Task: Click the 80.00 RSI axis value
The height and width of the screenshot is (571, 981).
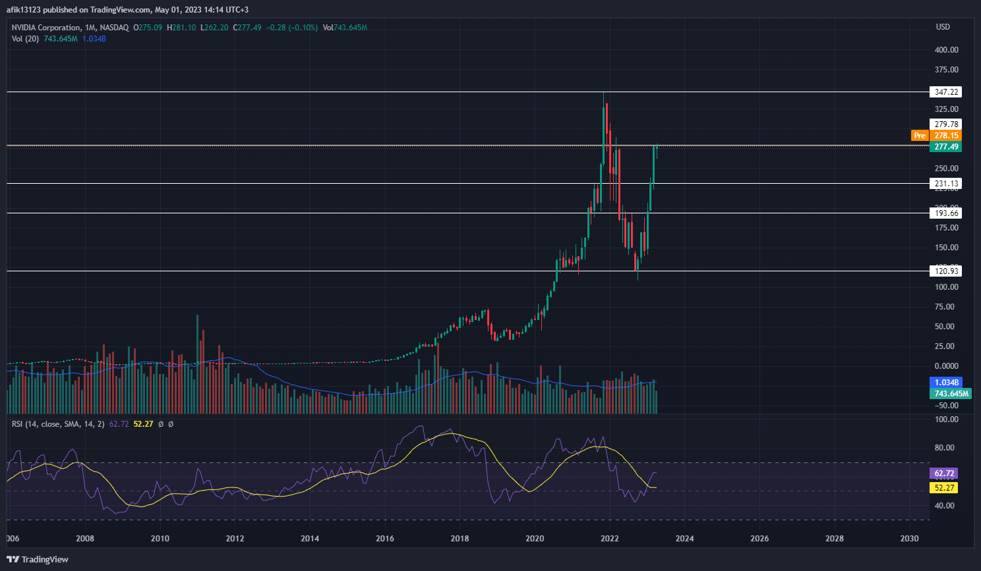Action: (x=945, y=448)
